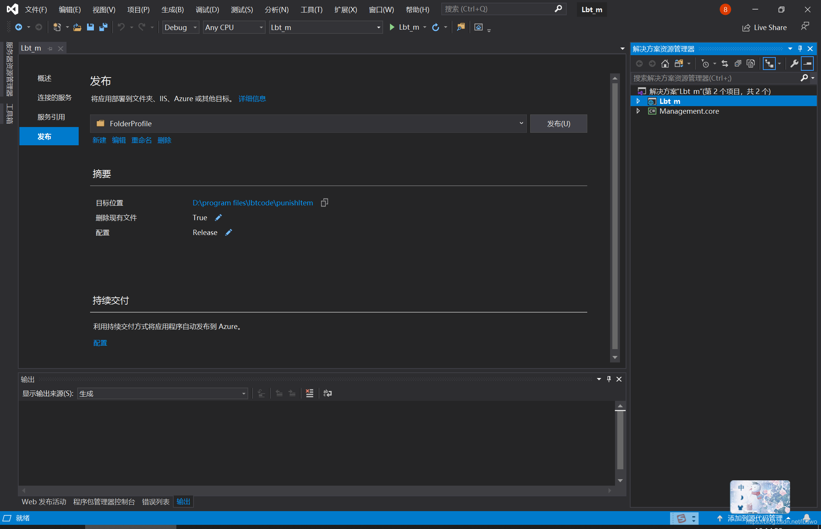Expand the Management.core project node
This screenshot has width=821, height=529.
coord(638,111)
